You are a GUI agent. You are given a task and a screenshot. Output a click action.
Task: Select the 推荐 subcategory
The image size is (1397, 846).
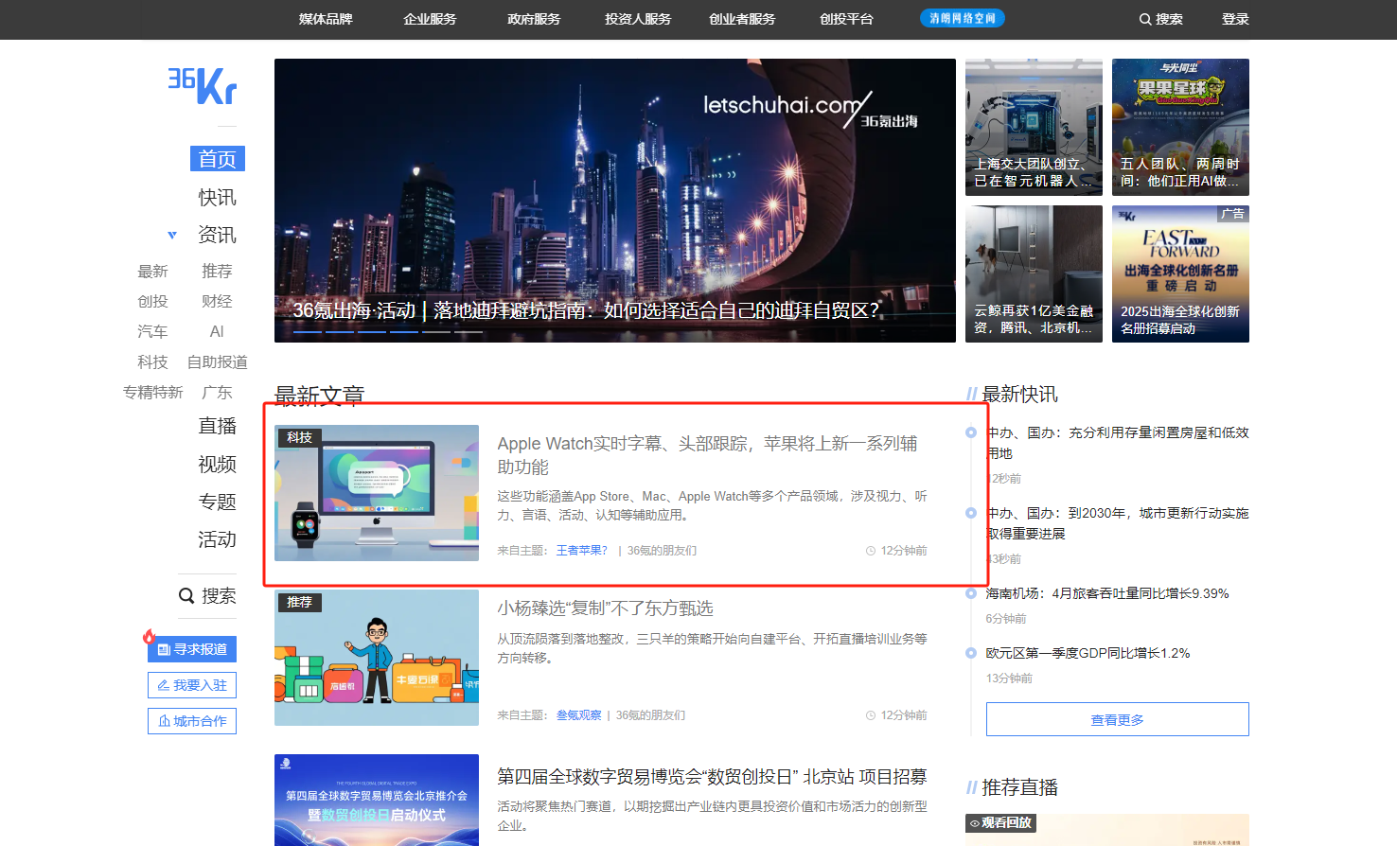[x=217, y=272]
